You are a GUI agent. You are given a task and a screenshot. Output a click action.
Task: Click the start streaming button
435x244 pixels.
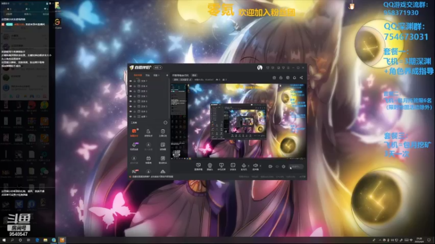[x=296, y=166]
